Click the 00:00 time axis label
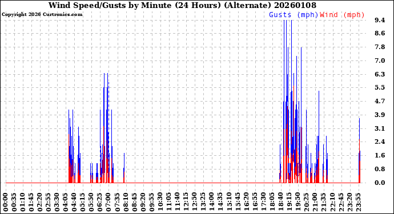The image size is (394, 214). click(6, 203)
